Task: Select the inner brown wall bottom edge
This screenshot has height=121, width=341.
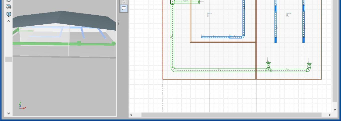Action: pyautogui.click(x=223, y=42)
